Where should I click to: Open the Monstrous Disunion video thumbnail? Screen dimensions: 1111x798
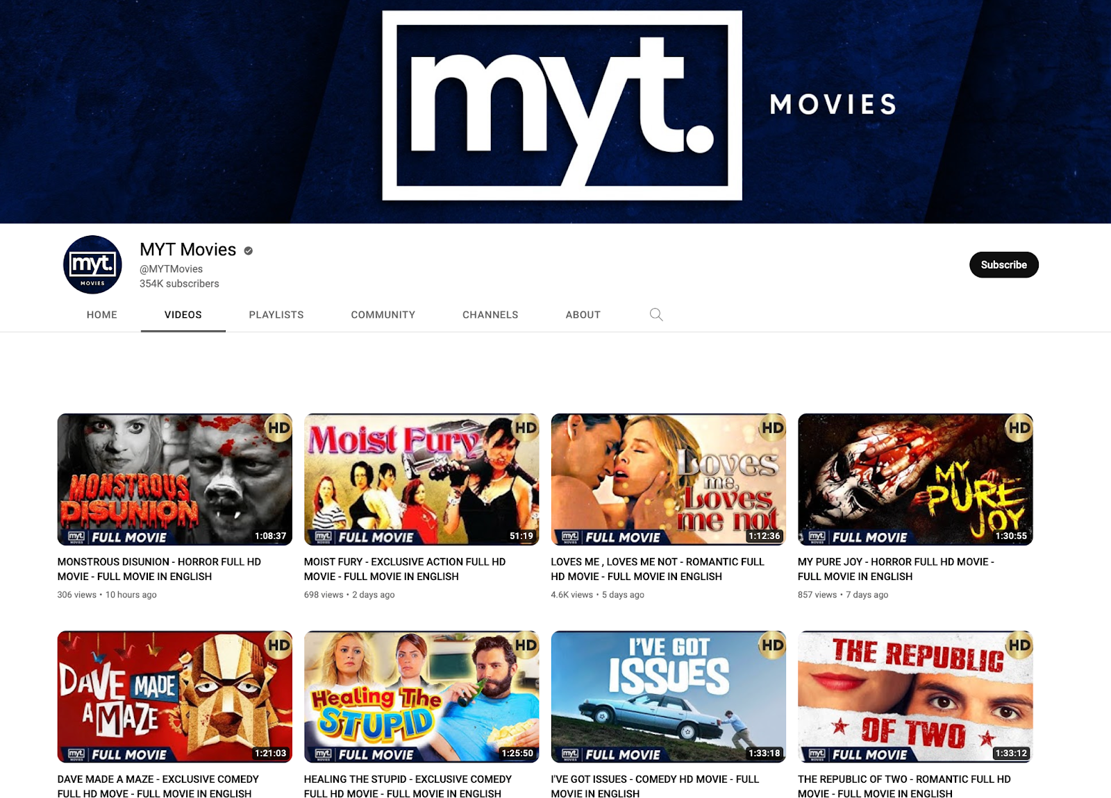[175, 479]
